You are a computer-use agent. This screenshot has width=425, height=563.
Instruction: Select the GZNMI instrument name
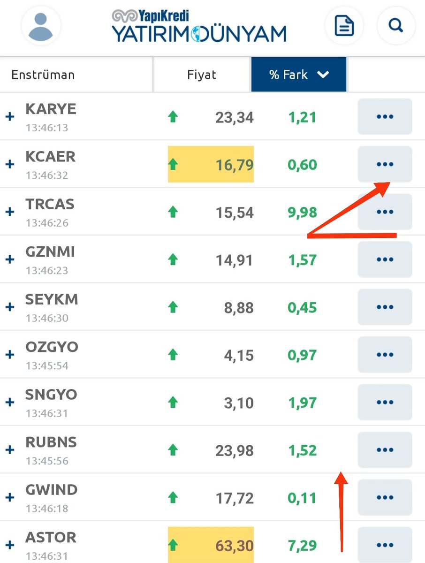pyautogui.click(x=50, y=251)
